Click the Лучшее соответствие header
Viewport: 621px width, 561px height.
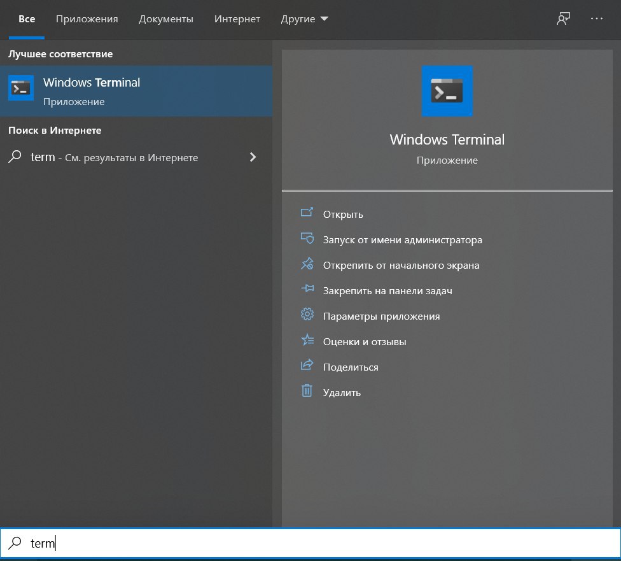pyautogui.click(x=60, y=54)
